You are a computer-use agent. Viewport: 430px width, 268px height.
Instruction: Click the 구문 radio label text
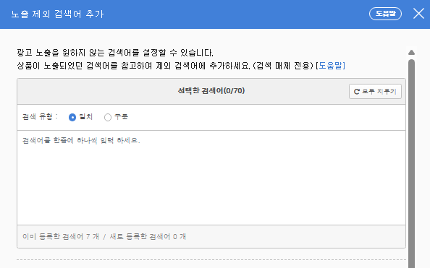(x=121, y=117)
